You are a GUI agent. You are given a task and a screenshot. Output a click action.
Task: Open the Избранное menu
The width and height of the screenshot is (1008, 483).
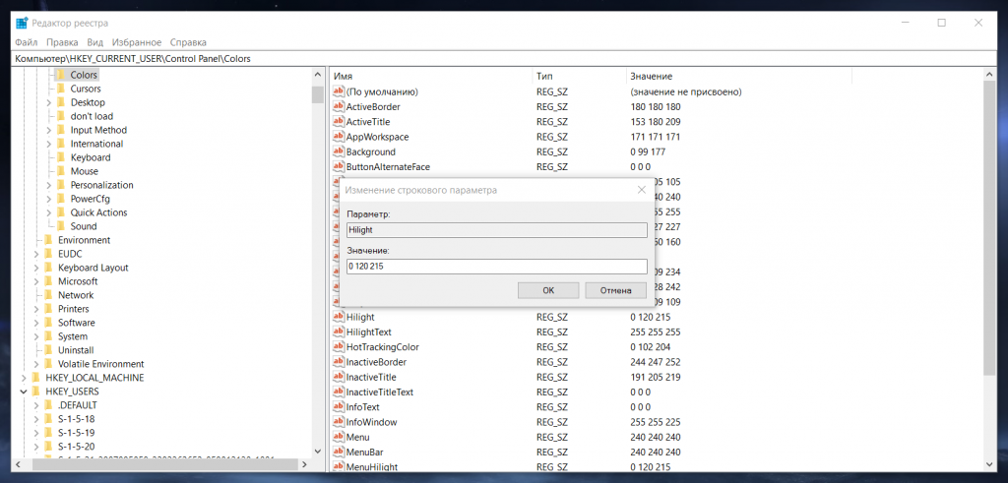click(x=136, y=42)
